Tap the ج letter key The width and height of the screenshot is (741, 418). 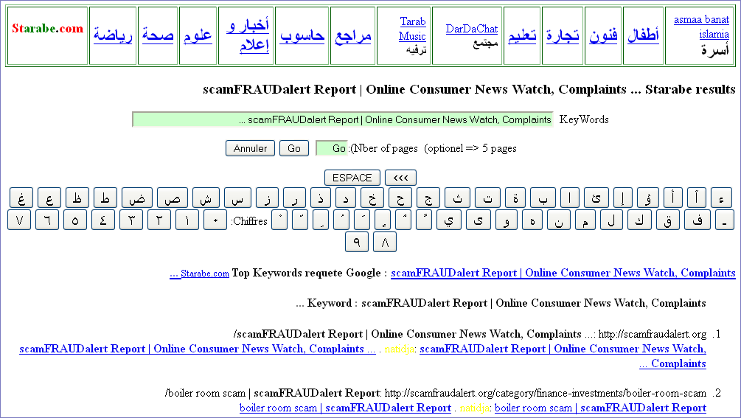tap(428, 198)
